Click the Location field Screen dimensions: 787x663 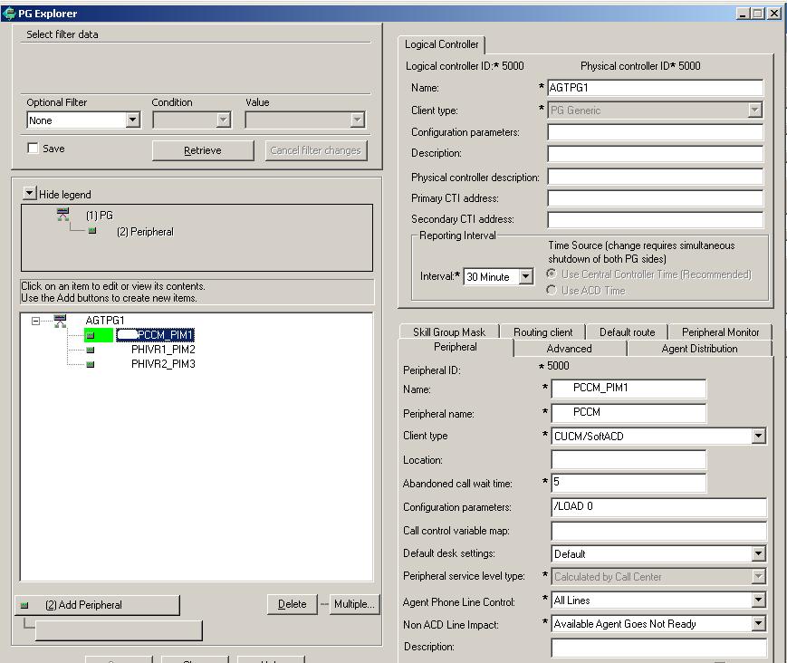tap(629, 459)
